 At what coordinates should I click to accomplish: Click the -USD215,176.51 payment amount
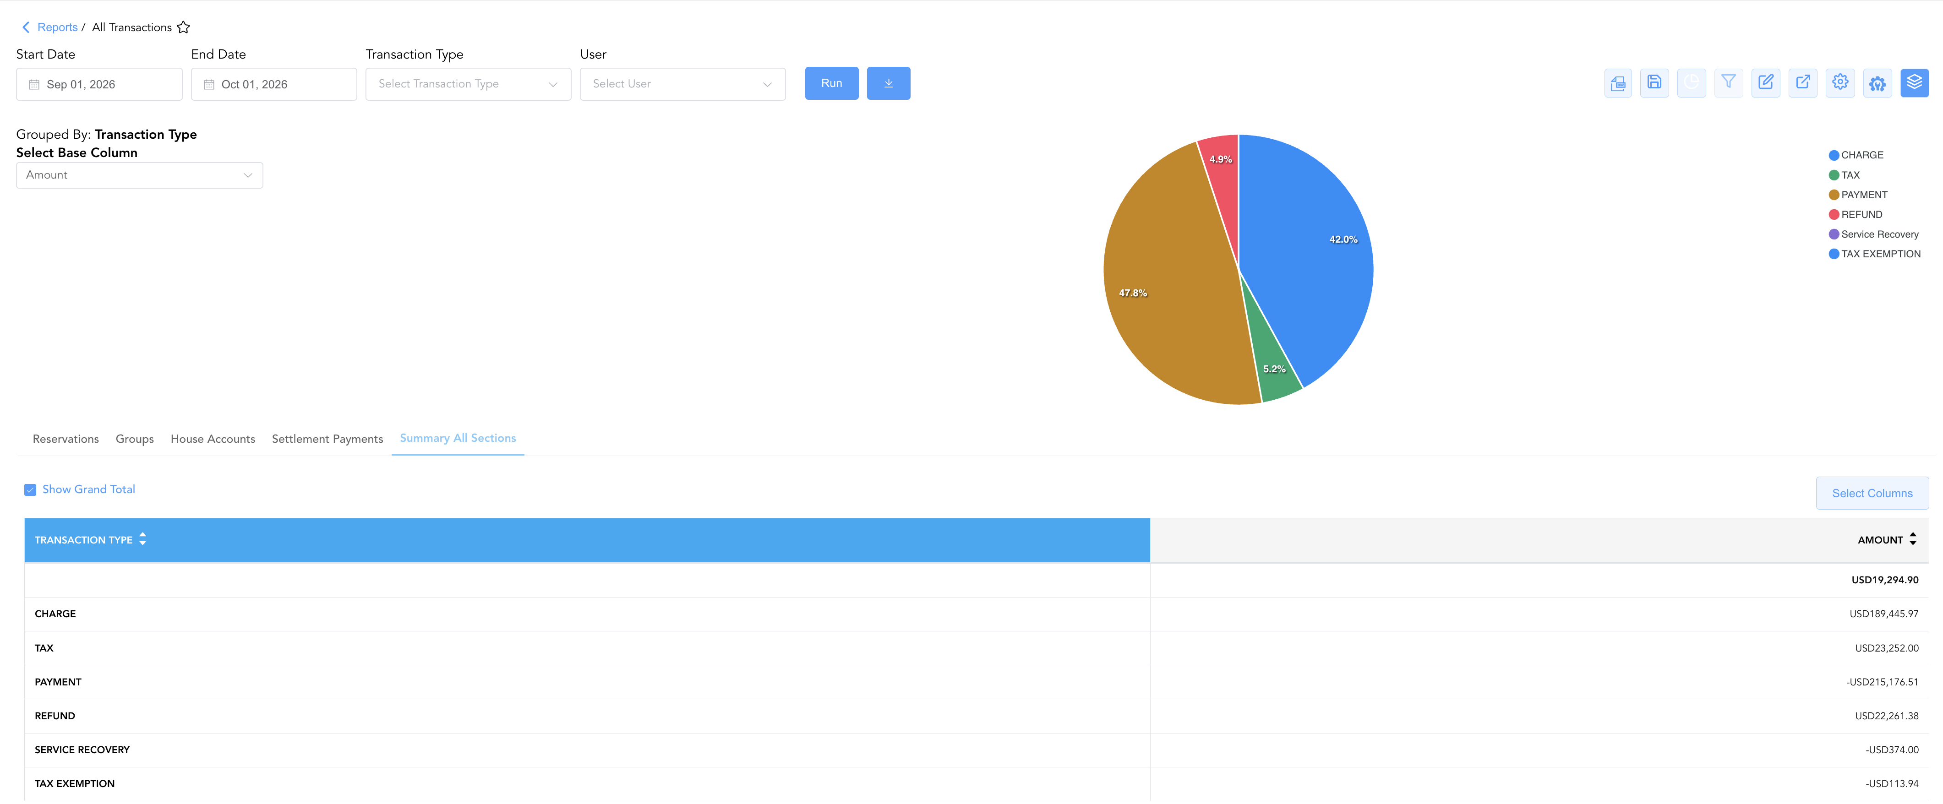[1882, 682]
